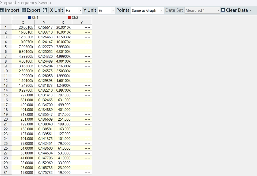
Task: Select Ch1 Y cell 0.124489
Action: coord(44,61)
